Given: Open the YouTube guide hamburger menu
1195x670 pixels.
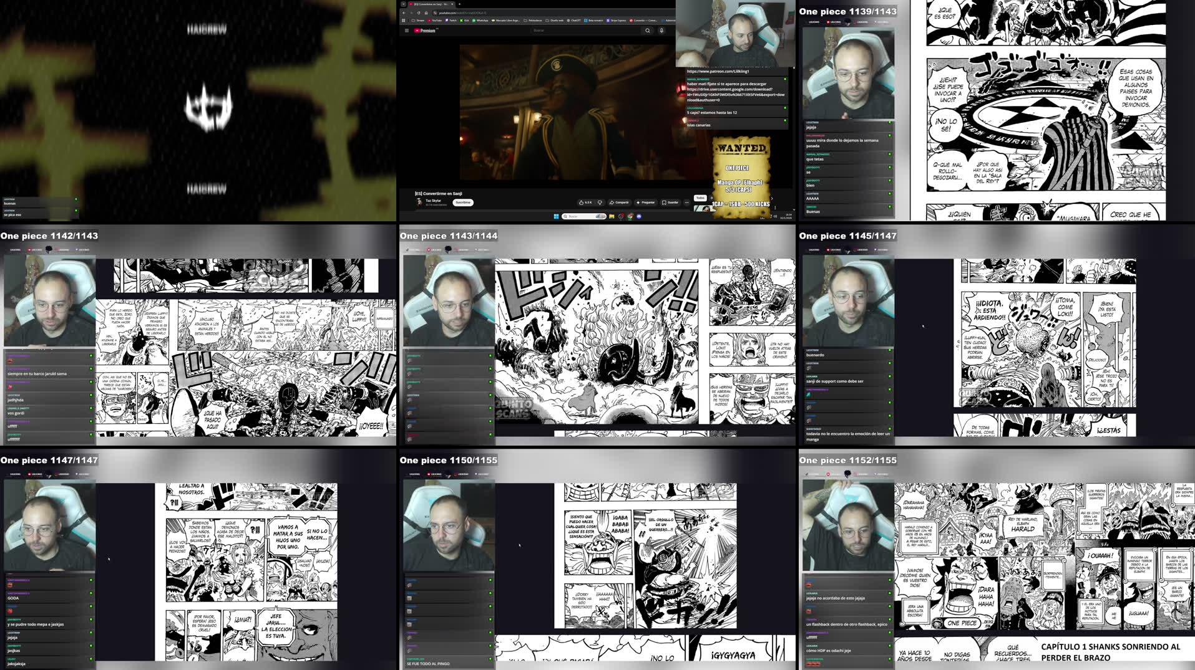Looking at the screenshot, I should tap(406, 29).
